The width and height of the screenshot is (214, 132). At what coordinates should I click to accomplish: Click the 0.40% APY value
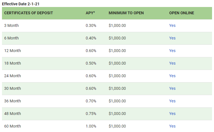coord(91,38)
